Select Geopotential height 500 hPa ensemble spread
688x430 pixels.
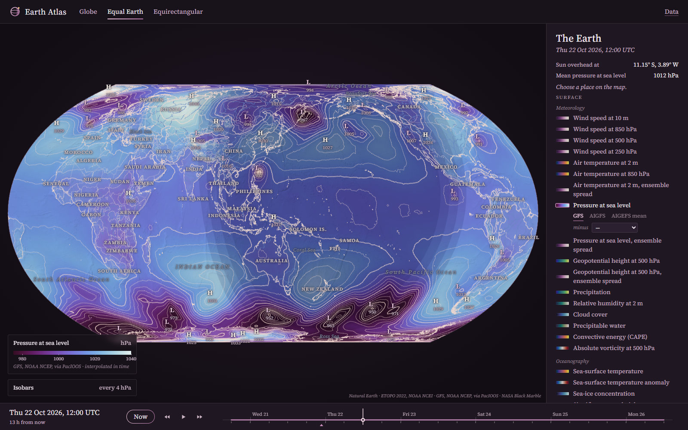tap(618, 276)
